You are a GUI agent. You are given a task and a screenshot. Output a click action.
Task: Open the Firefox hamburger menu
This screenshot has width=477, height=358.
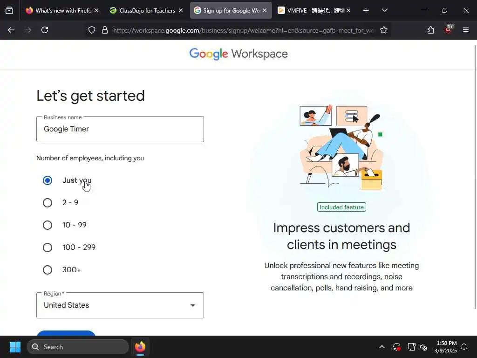point(465,30)
